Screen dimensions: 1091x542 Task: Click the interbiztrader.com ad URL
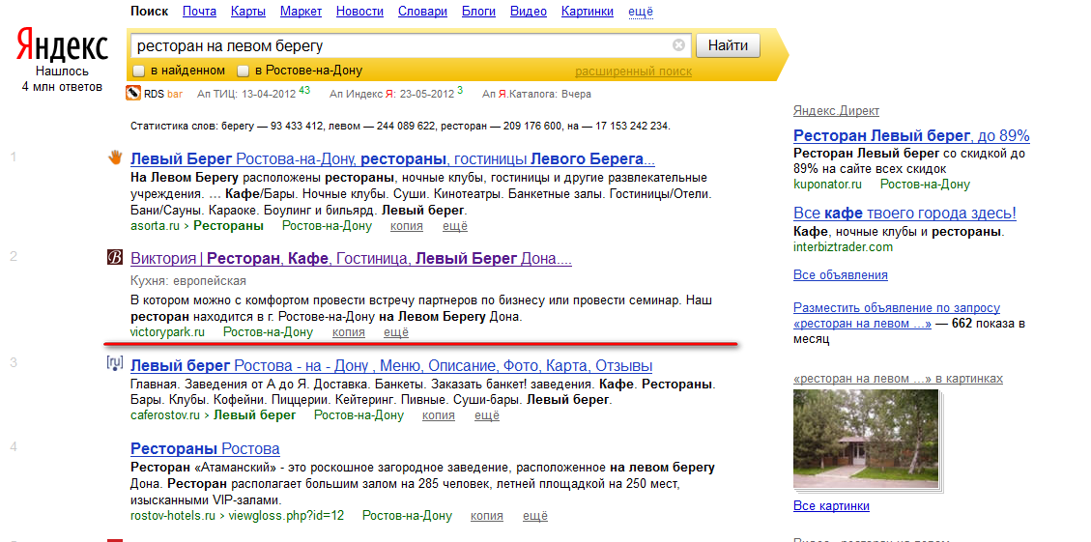coord(843,246)
